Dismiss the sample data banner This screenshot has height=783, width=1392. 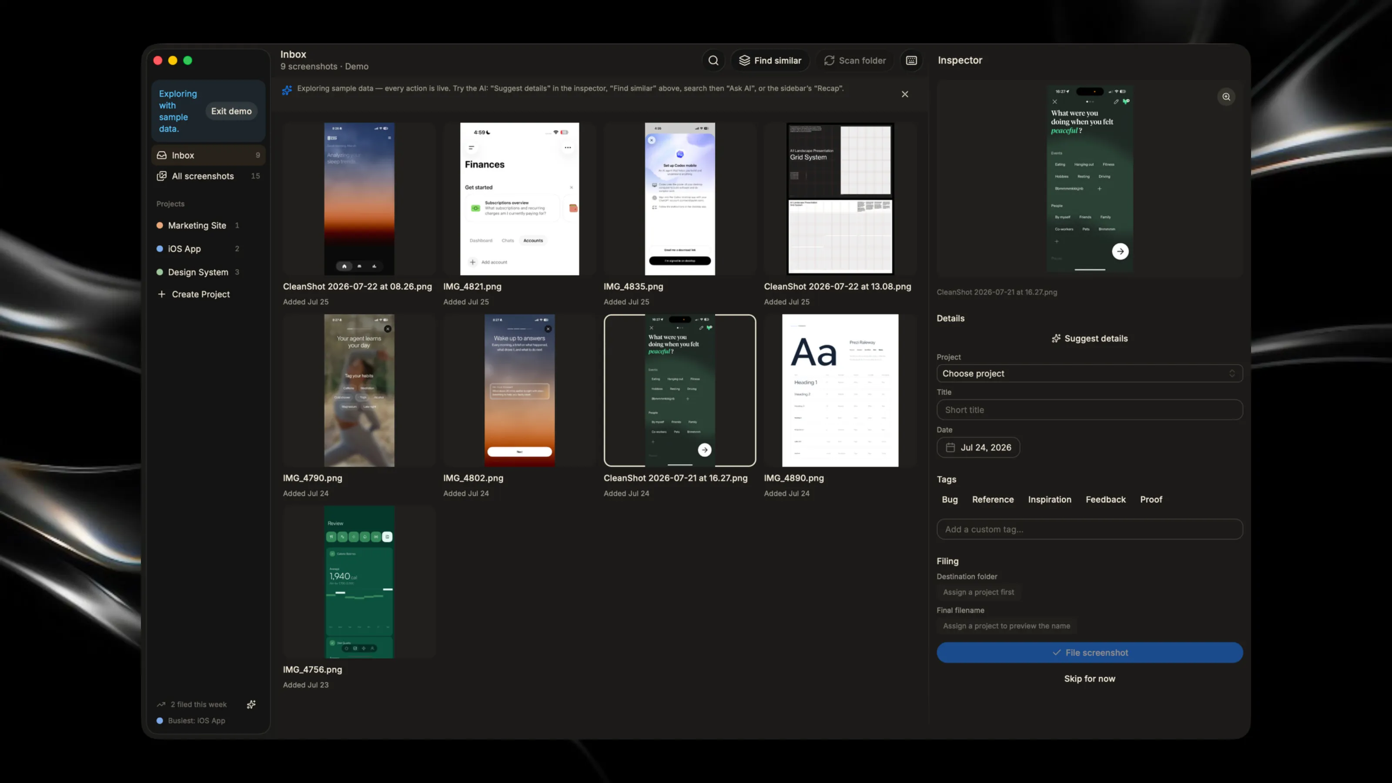(905, 94)
